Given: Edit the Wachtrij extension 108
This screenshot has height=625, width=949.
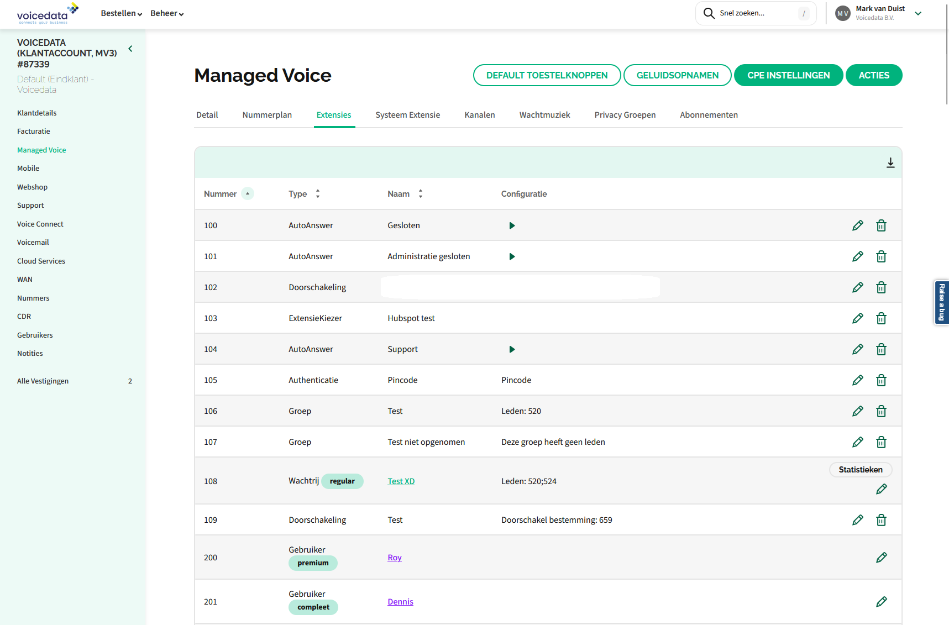Looking at the screenshot, I should (x=881, y=489).
